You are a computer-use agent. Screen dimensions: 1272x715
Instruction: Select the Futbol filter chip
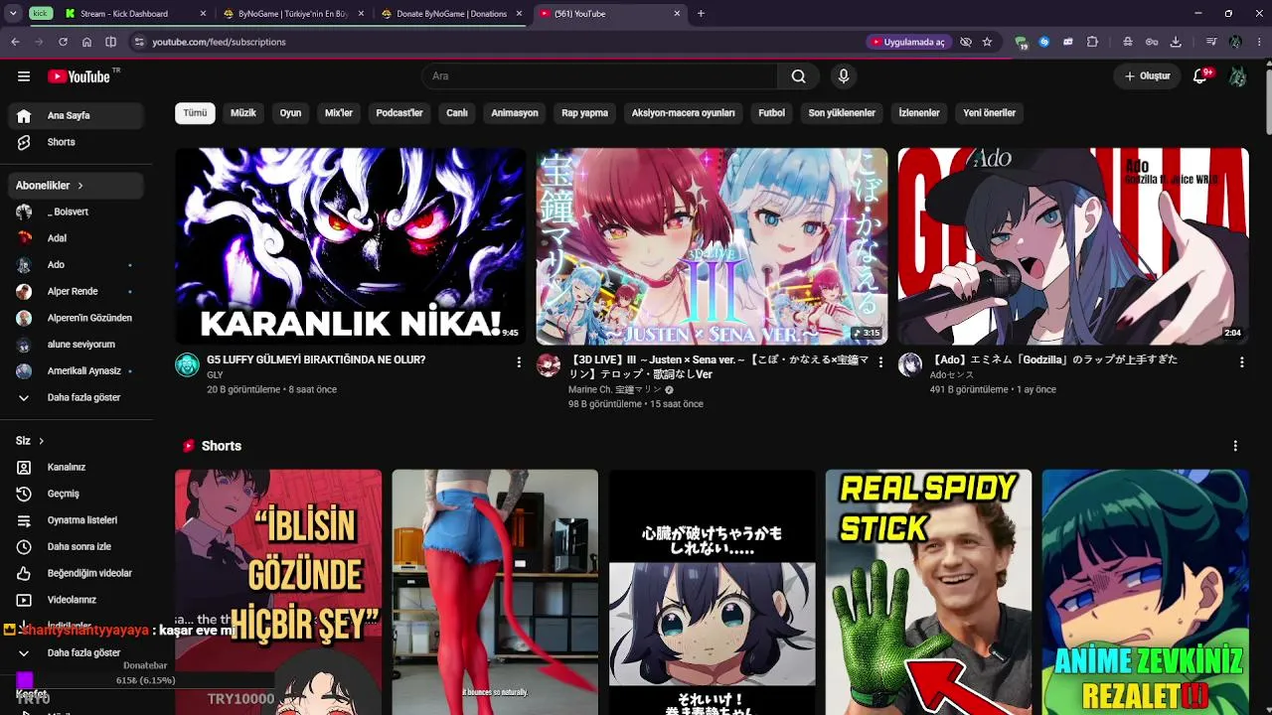pyautogui.click(x=771, y=113)
